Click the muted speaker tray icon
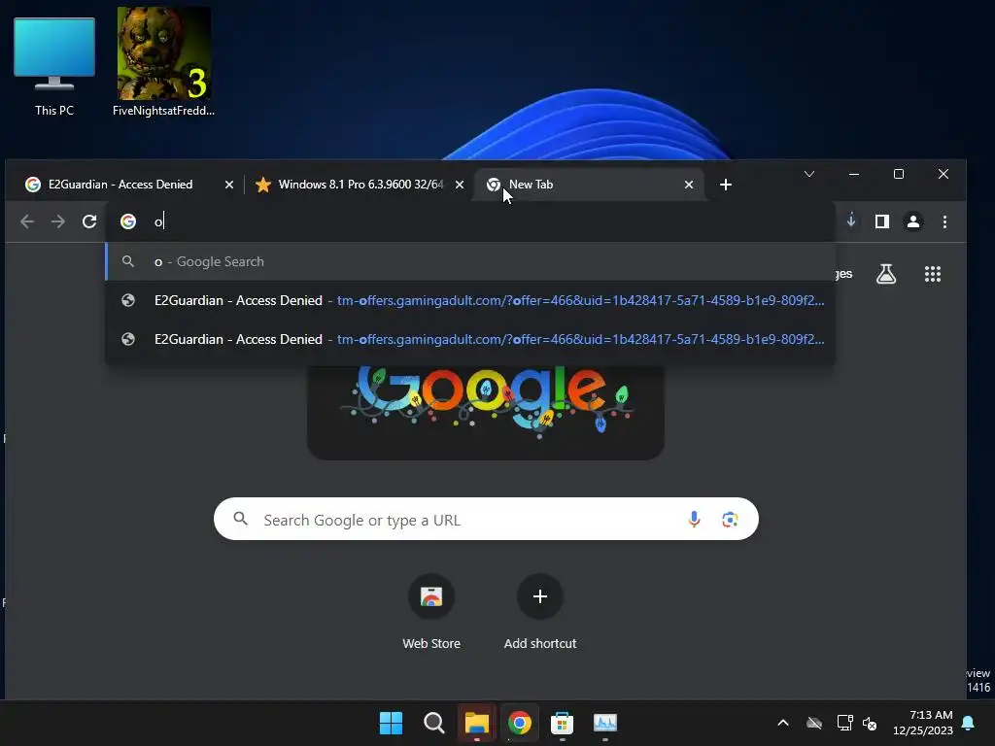 pos(870,723)
